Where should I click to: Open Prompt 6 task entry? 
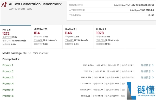click(8, 96)
